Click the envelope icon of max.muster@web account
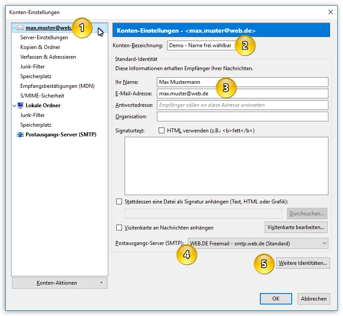Image resolution: width=343 pixels, height=316 pixels. (20, 28)
